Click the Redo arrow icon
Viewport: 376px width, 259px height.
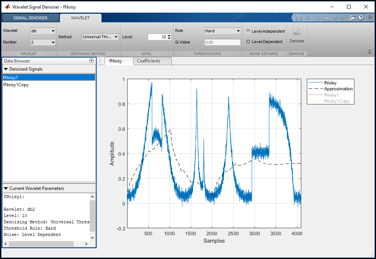[343, 17]
